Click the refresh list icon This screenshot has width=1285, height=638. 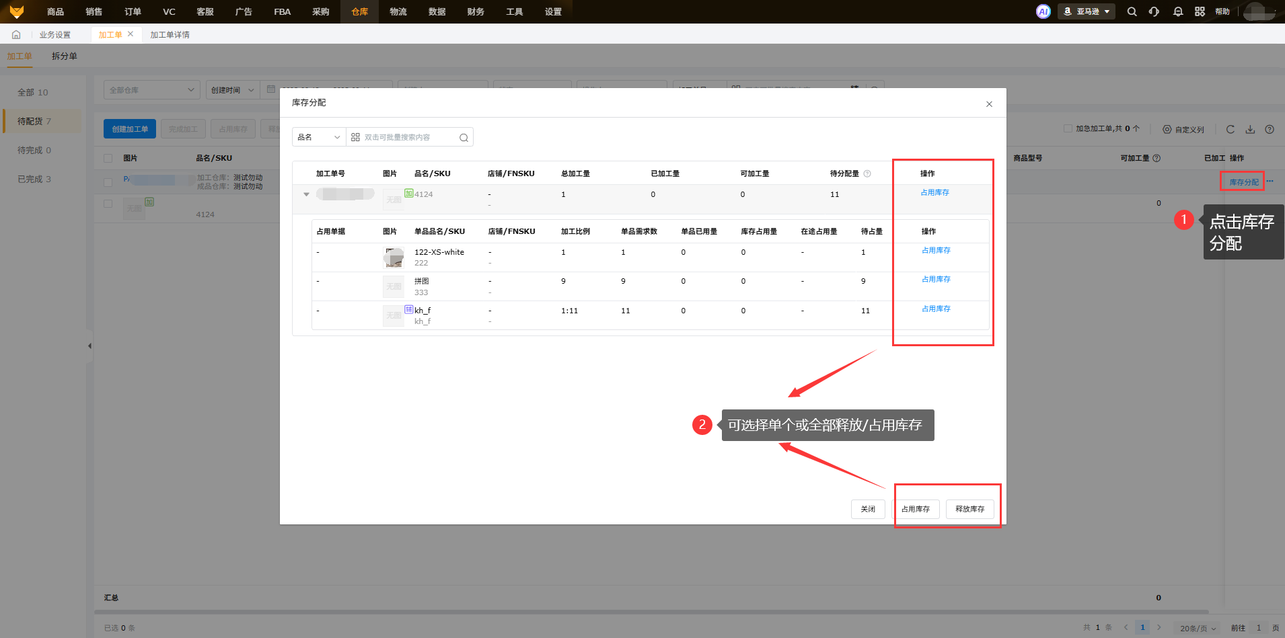pos(1230,129)
